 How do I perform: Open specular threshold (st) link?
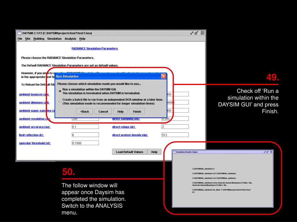tap(35, 143)
